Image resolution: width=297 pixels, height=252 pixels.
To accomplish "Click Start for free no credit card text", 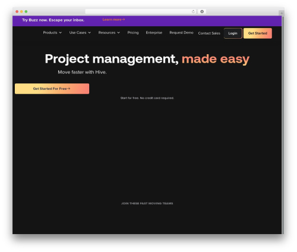I will tap(147, 98).
